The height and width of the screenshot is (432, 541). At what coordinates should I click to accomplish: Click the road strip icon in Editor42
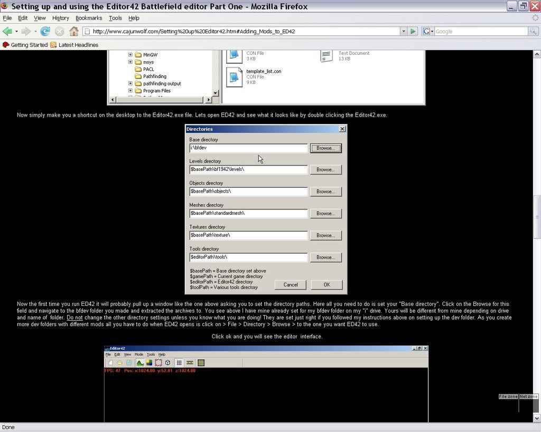tap(190, 362)
